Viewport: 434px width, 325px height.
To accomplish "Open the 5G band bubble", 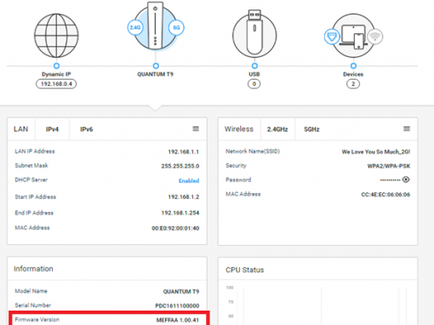I will point(176,27).
